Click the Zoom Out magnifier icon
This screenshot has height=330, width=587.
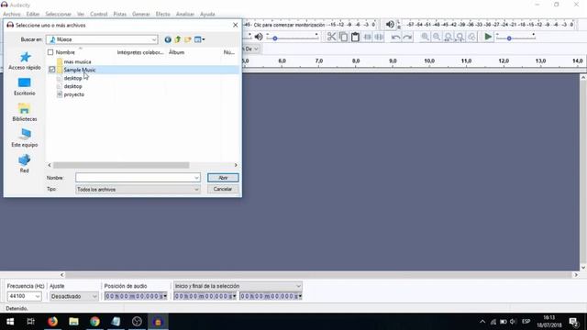[x=437, y=37]
